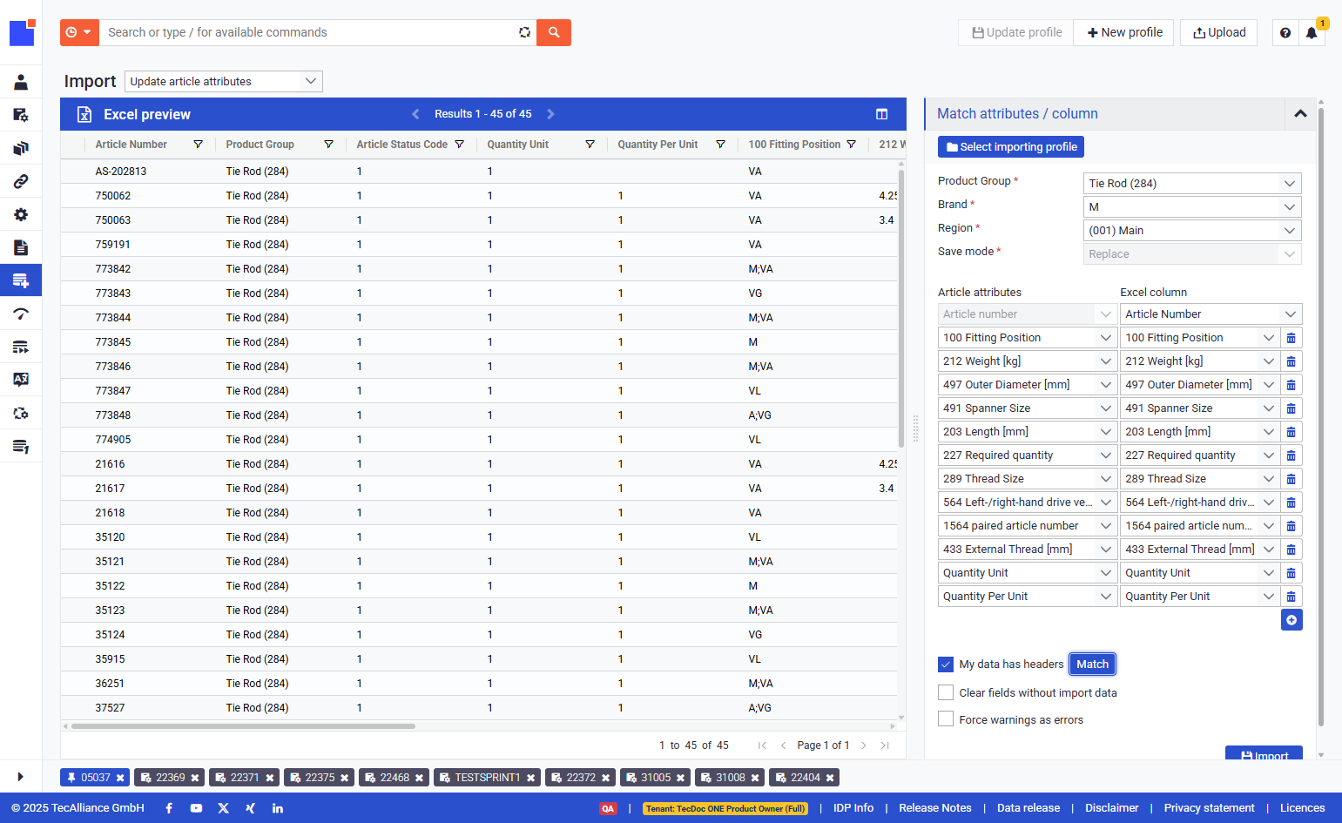Filter the Product Group column
Viewport: 1342px width, 823px height.
click(328, 145)
